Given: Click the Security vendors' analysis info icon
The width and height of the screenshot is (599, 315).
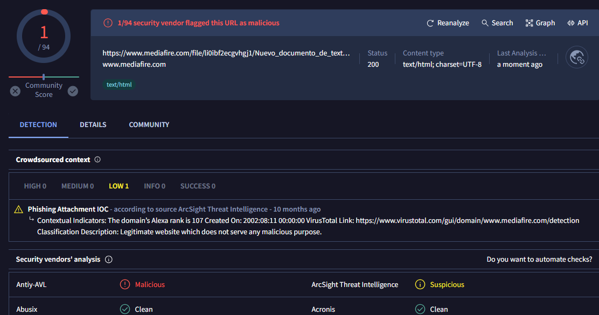Looking at the screenshot, I should click(108, 260).
